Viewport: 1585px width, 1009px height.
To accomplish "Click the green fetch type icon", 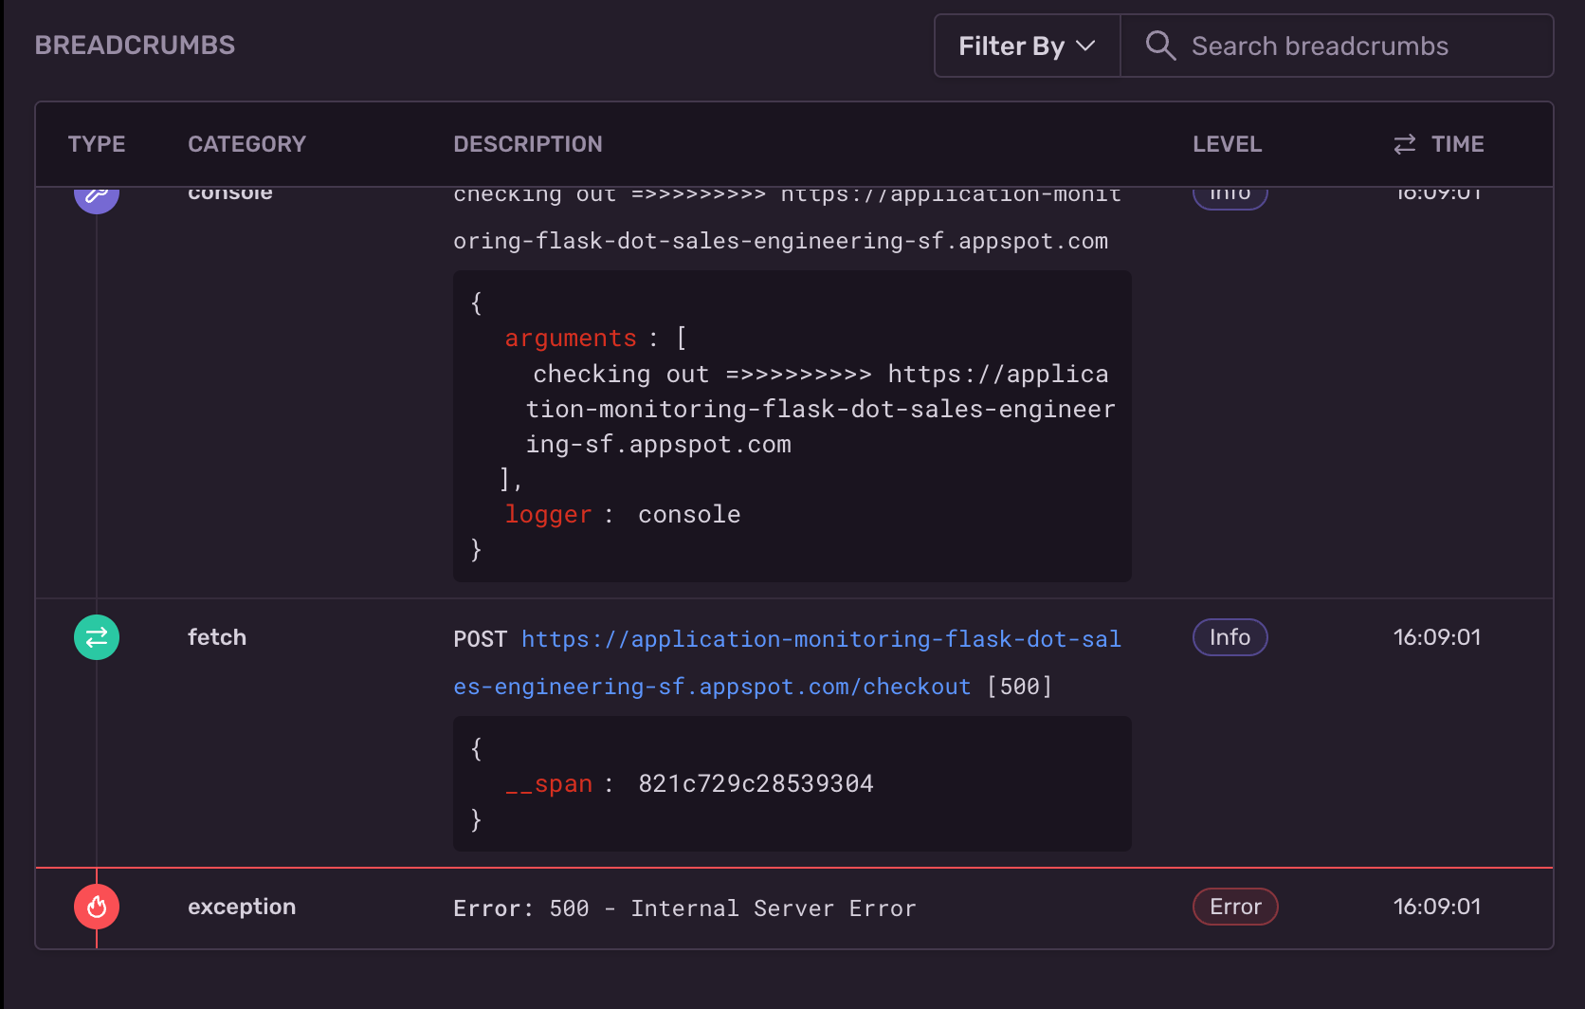I will [x=97, y=637].
